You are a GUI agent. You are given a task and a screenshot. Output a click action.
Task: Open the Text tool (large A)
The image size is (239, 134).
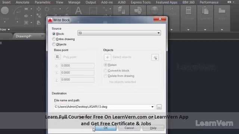point(78,11)
